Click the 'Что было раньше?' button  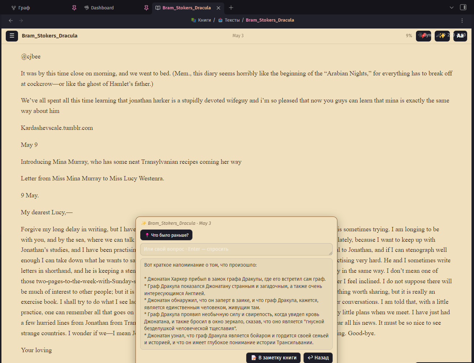167,235
